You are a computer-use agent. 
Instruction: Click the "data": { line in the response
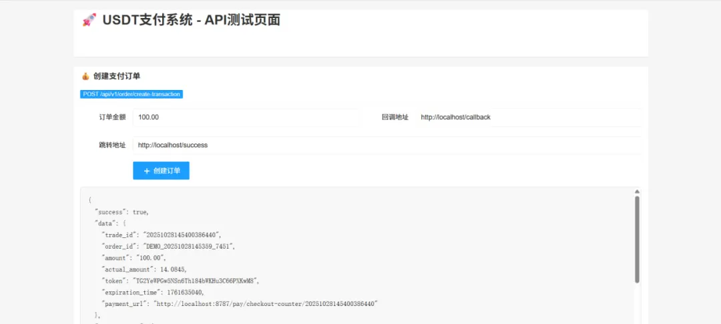point(109,223)
